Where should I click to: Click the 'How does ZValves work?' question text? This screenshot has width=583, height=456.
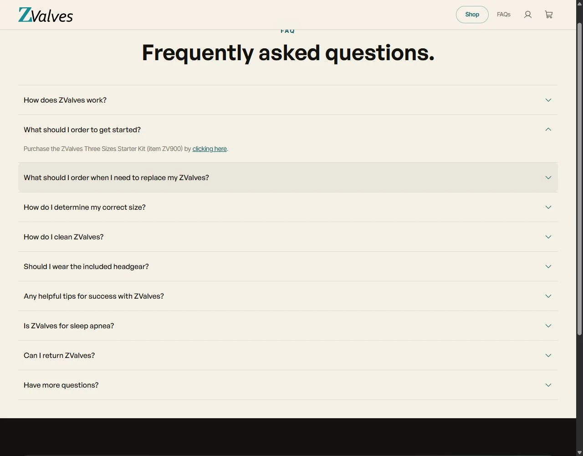(65, 100)
